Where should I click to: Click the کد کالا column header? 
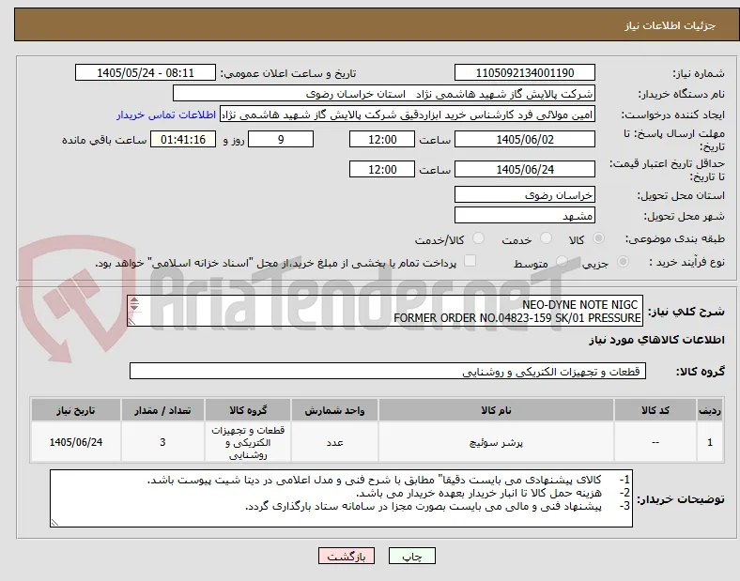coord(655,410)
